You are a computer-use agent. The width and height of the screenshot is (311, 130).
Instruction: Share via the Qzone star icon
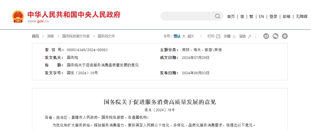285,36
